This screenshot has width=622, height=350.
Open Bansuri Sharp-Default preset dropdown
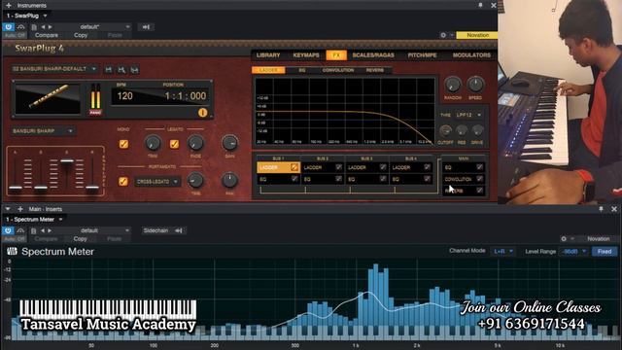point(54,69)
